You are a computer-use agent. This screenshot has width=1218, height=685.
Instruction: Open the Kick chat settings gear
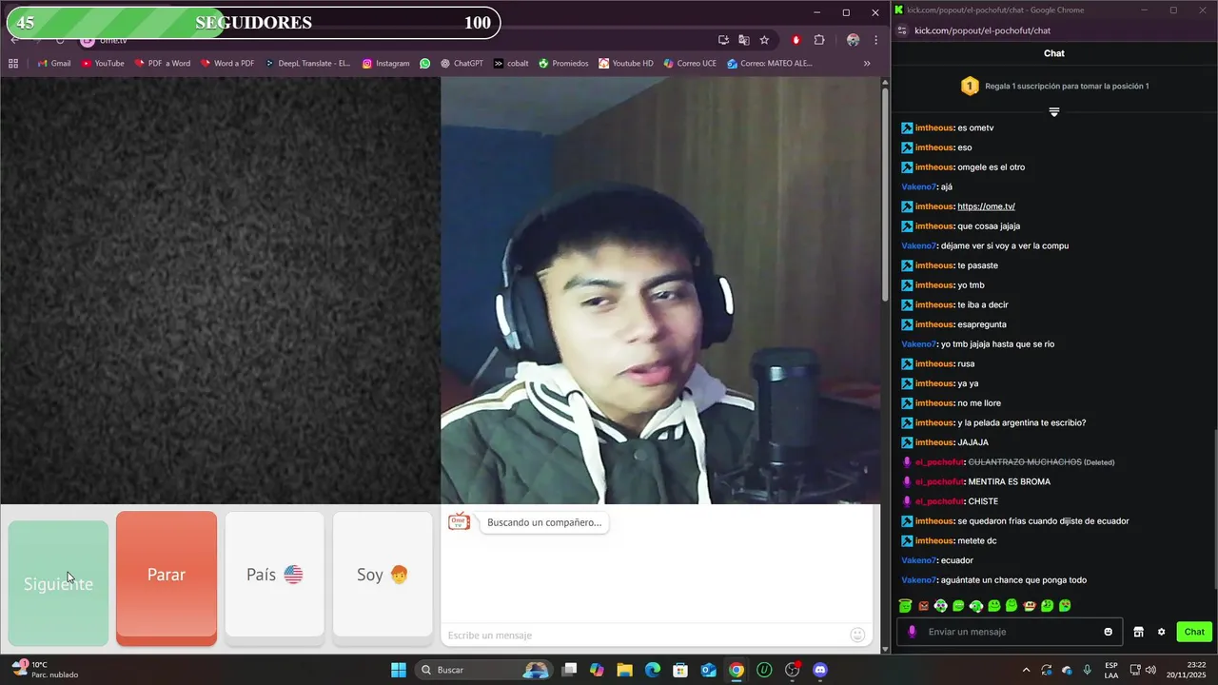click(1161, 632)
